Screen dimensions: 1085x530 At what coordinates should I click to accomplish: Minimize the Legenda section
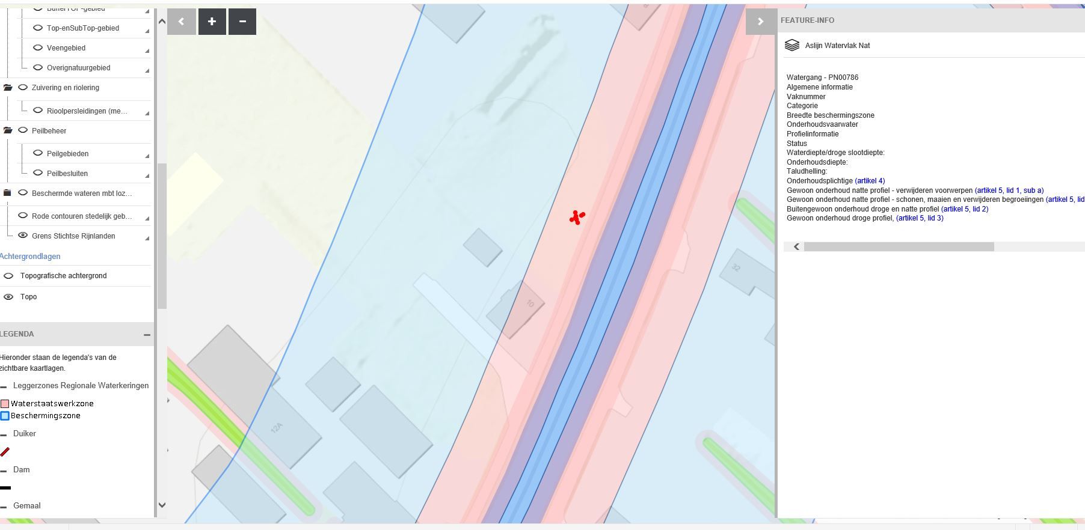(x=147, y=335)
